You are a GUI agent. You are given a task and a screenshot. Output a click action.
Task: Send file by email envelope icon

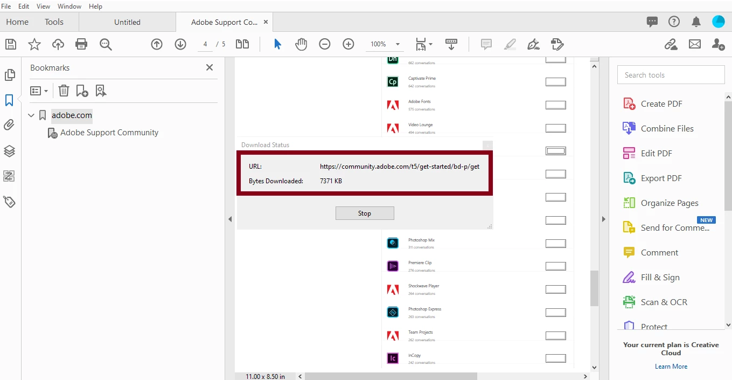[695, 44]
